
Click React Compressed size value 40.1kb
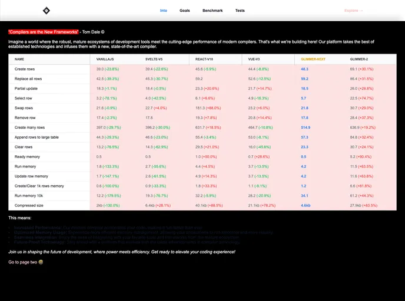coord(201,206)
